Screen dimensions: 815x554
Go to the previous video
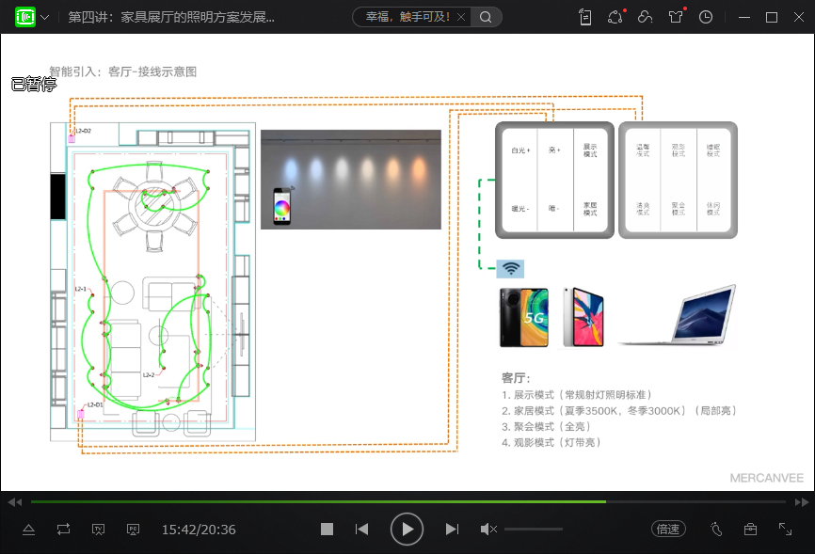[x=361, y=530]
